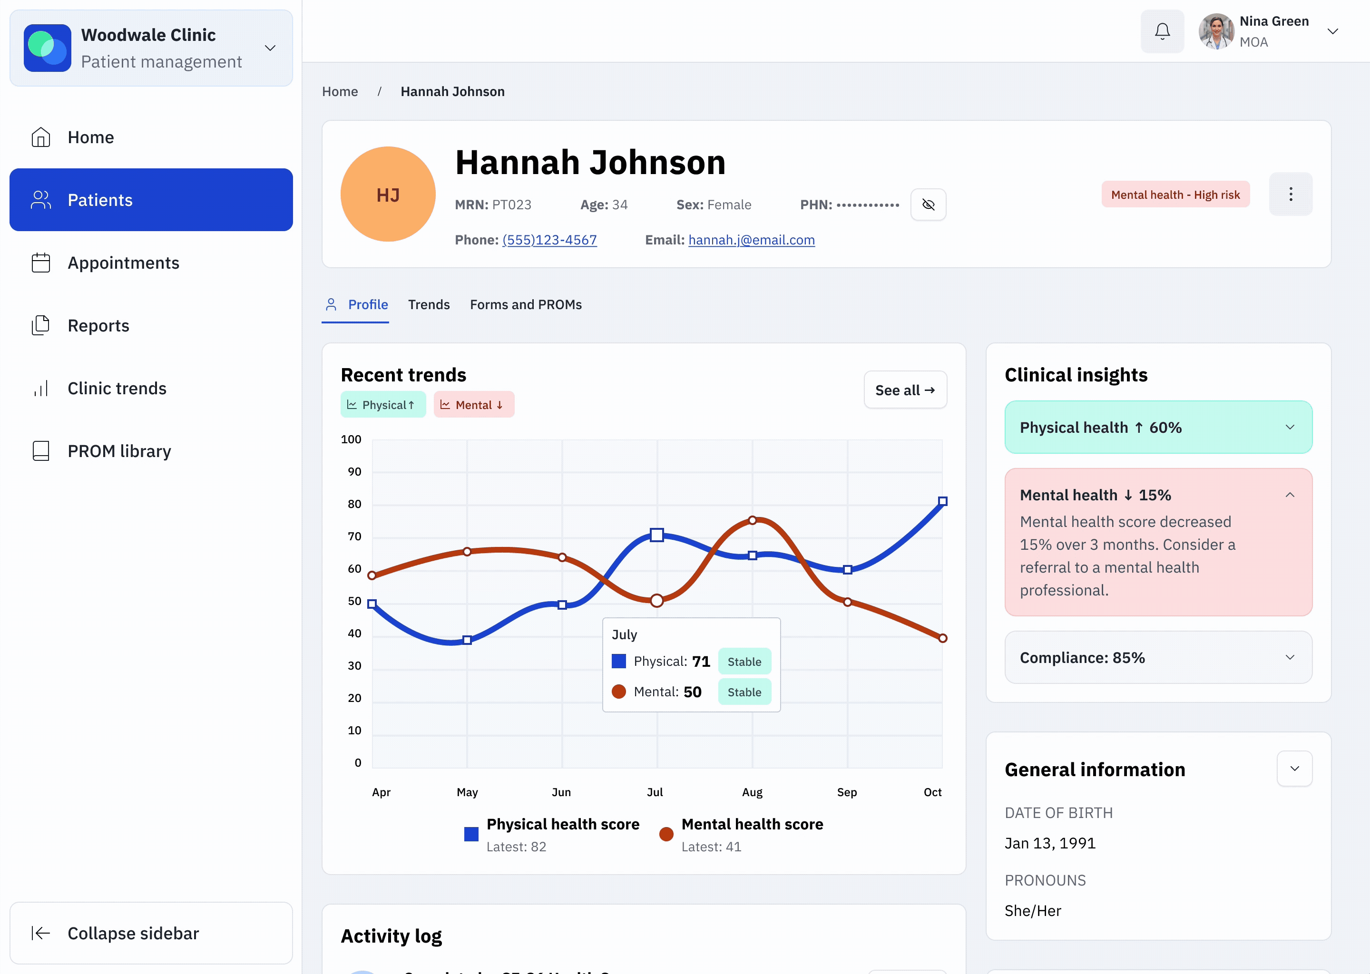This screenshot has height=974, width=1370.
Task: Open Hannah's email address link
Action: click(751, 240)
